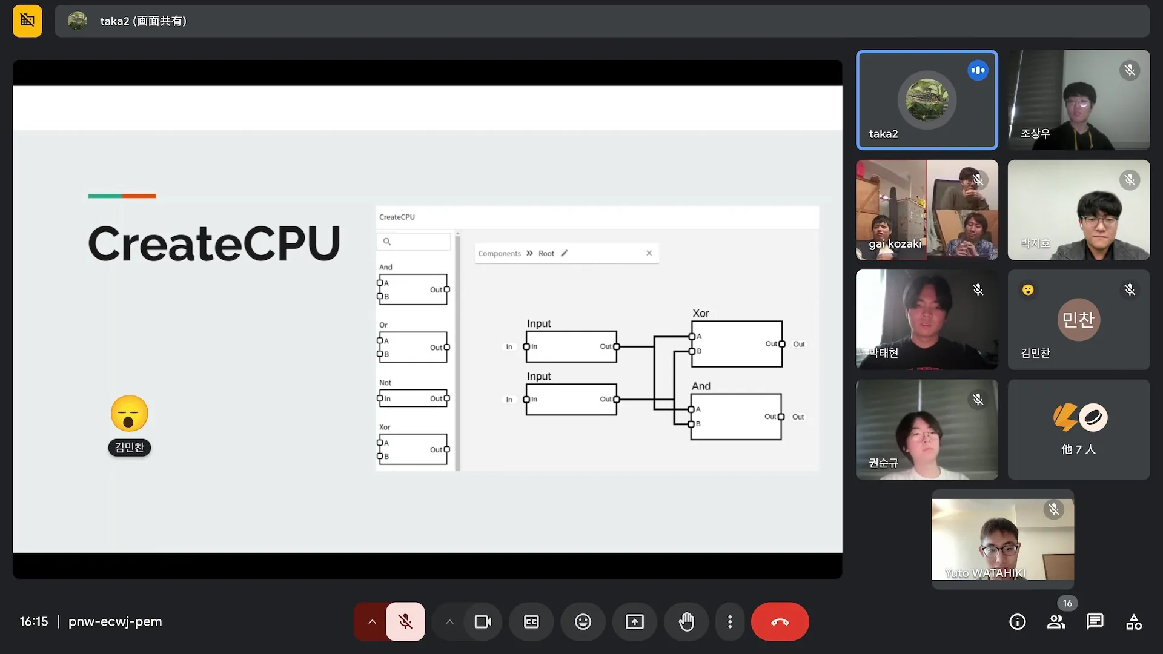This screenshot has width=1163, height=654.
Task: View meeting details via info icon
Action: 1018,621
